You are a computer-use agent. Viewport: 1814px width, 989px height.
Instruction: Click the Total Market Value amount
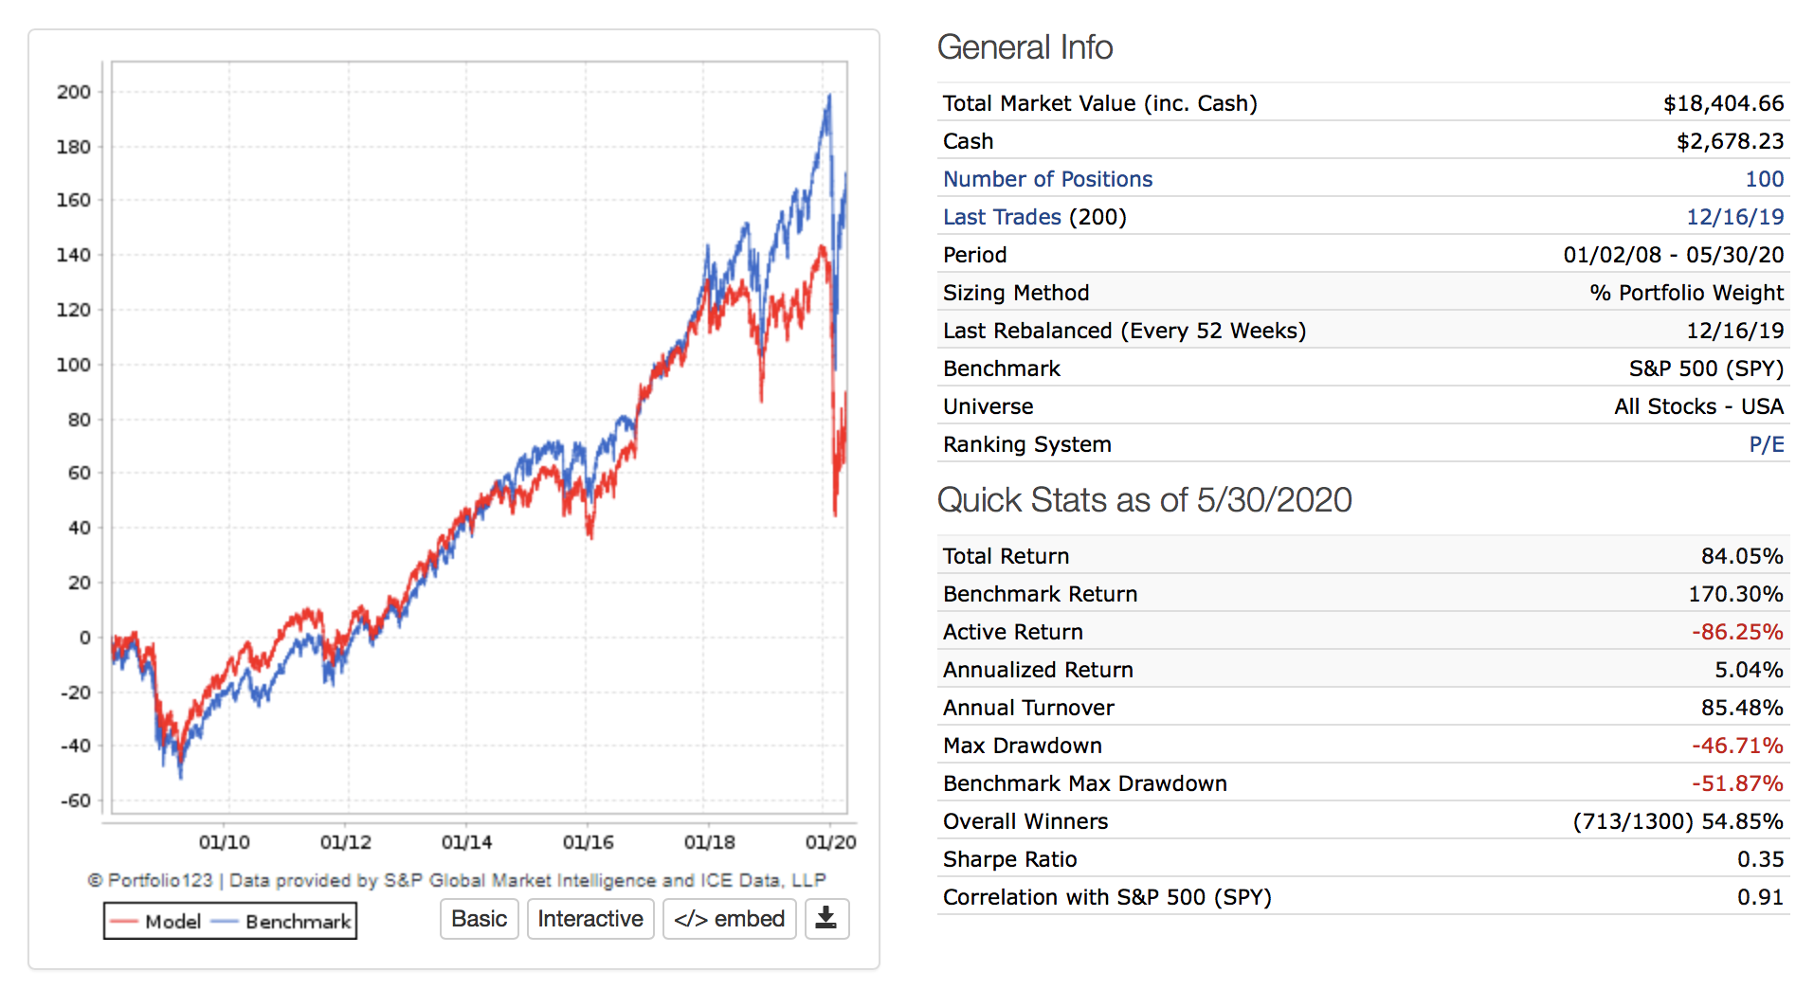coord(1723,103)
